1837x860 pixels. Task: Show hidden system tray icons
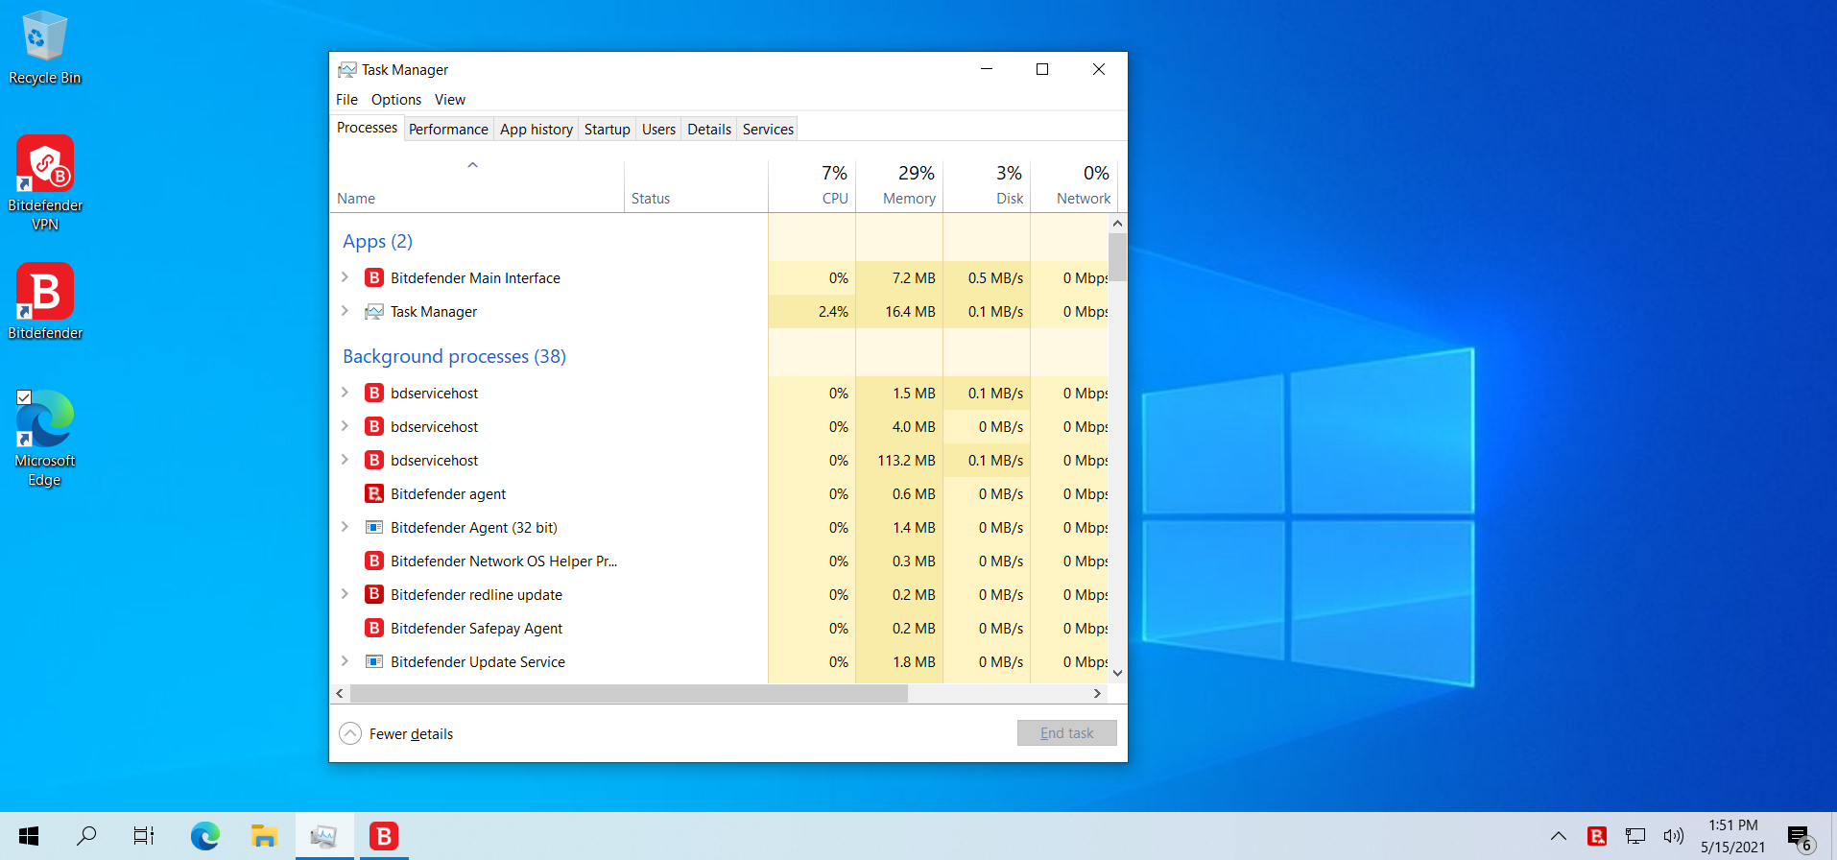tap(1559, 836)
